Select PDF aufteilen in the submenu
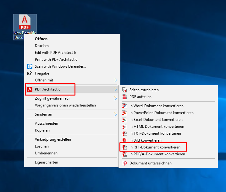226x192 pixels. (x=168, y=97)
